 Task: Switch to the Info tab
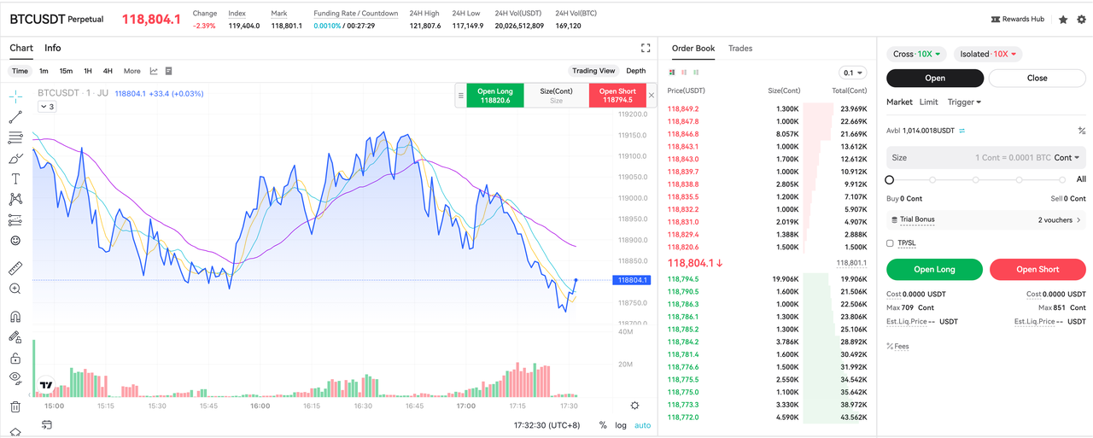[x=53, y=48]
